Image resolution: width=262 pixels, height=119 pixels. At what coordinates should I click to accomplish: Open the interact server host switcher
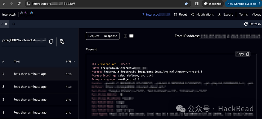point(156,14)
